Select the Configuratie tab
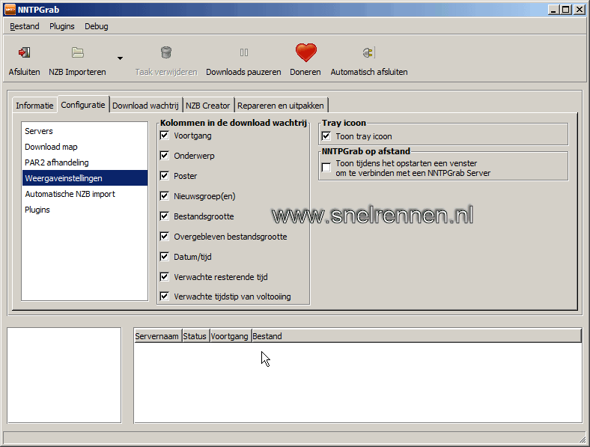The image size is (590, 447). coord(83,105)
